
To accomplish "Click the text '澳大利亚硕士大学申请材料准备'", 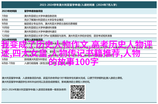I will [40, 28].
